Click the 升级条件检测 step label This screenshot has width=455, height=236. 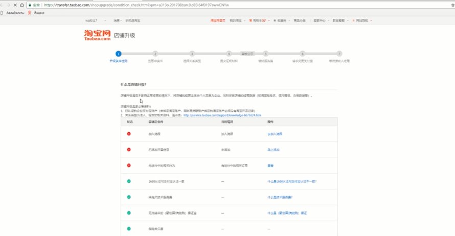coord(119,61)
